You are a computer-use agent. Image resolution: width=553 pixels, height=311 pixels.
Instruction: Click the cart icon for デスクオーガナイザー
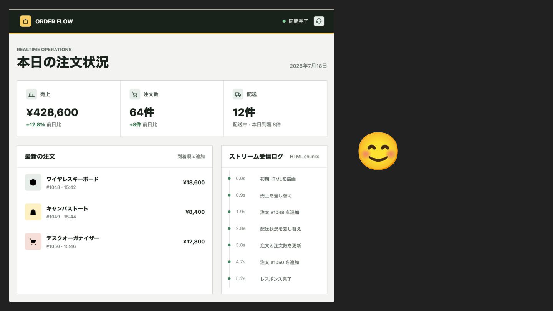[33, 242]
